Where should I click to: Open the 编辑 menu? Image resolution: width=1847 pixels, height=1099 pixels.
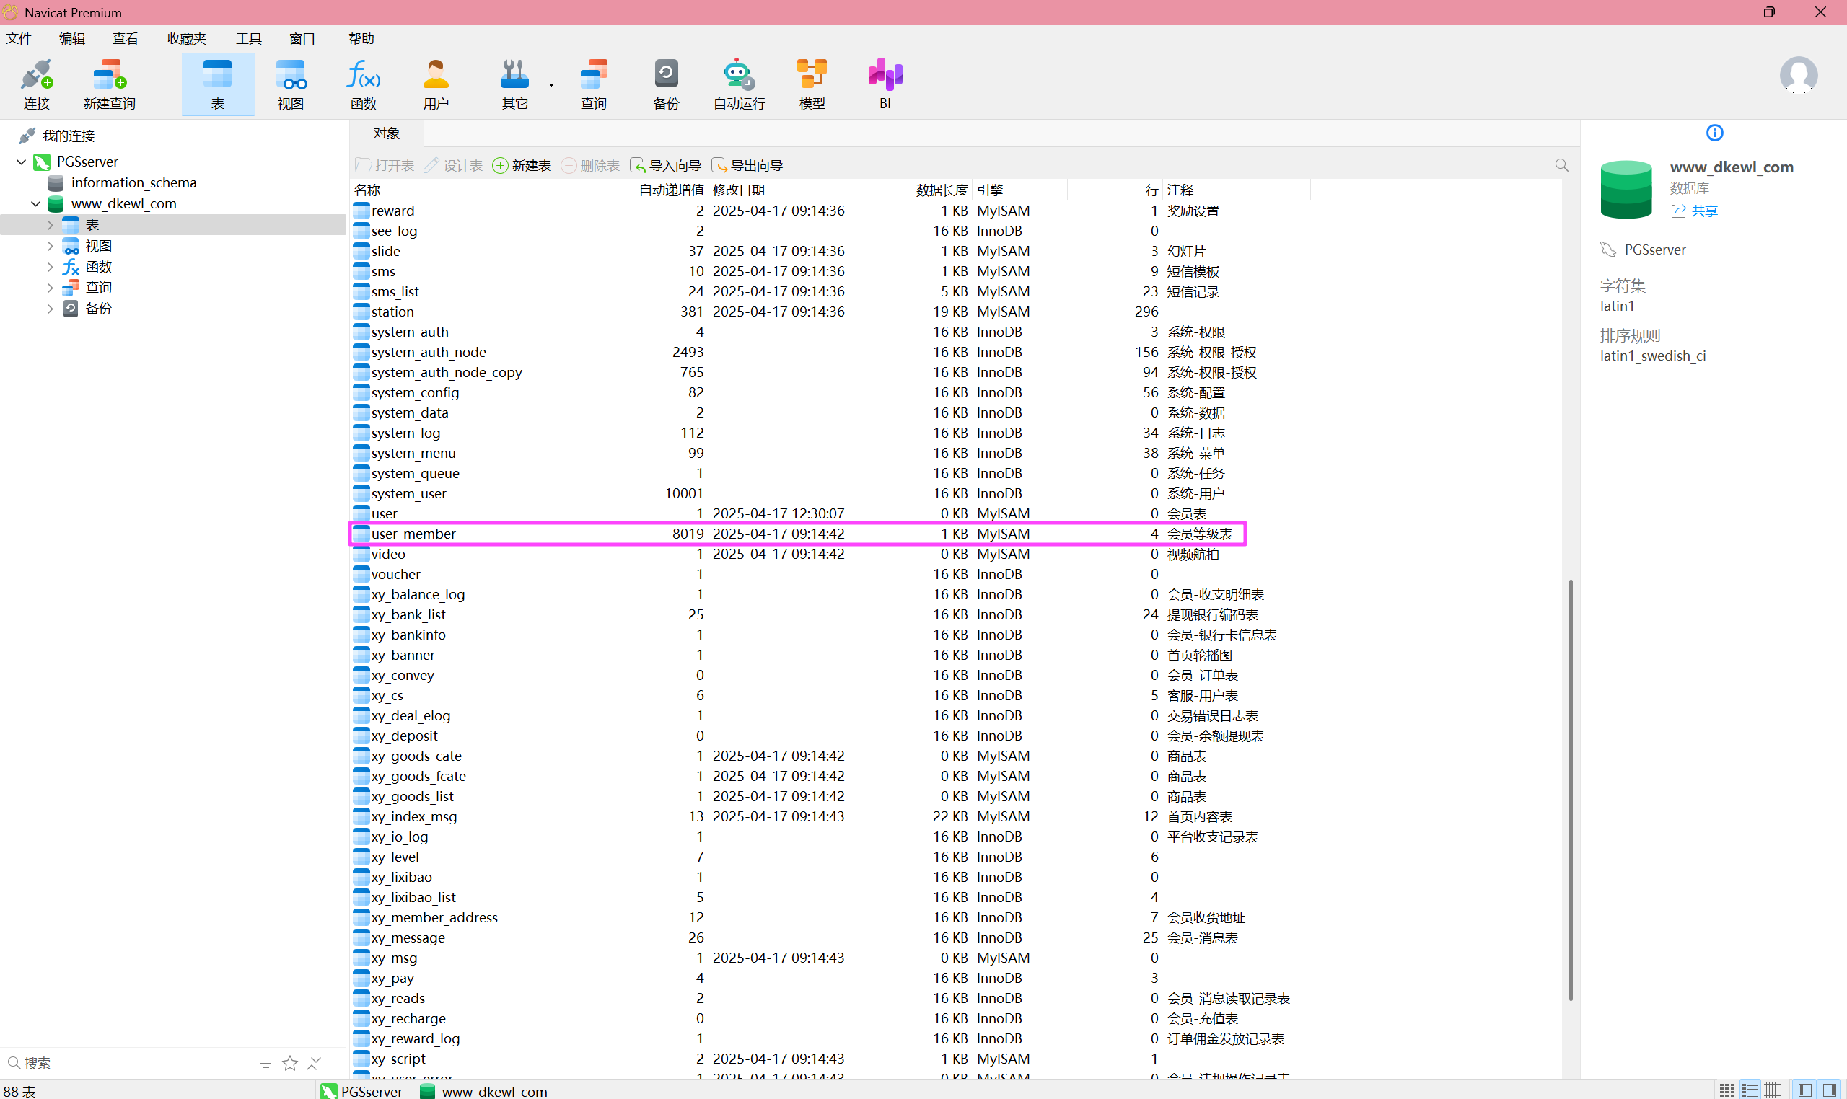coord(72,38)
